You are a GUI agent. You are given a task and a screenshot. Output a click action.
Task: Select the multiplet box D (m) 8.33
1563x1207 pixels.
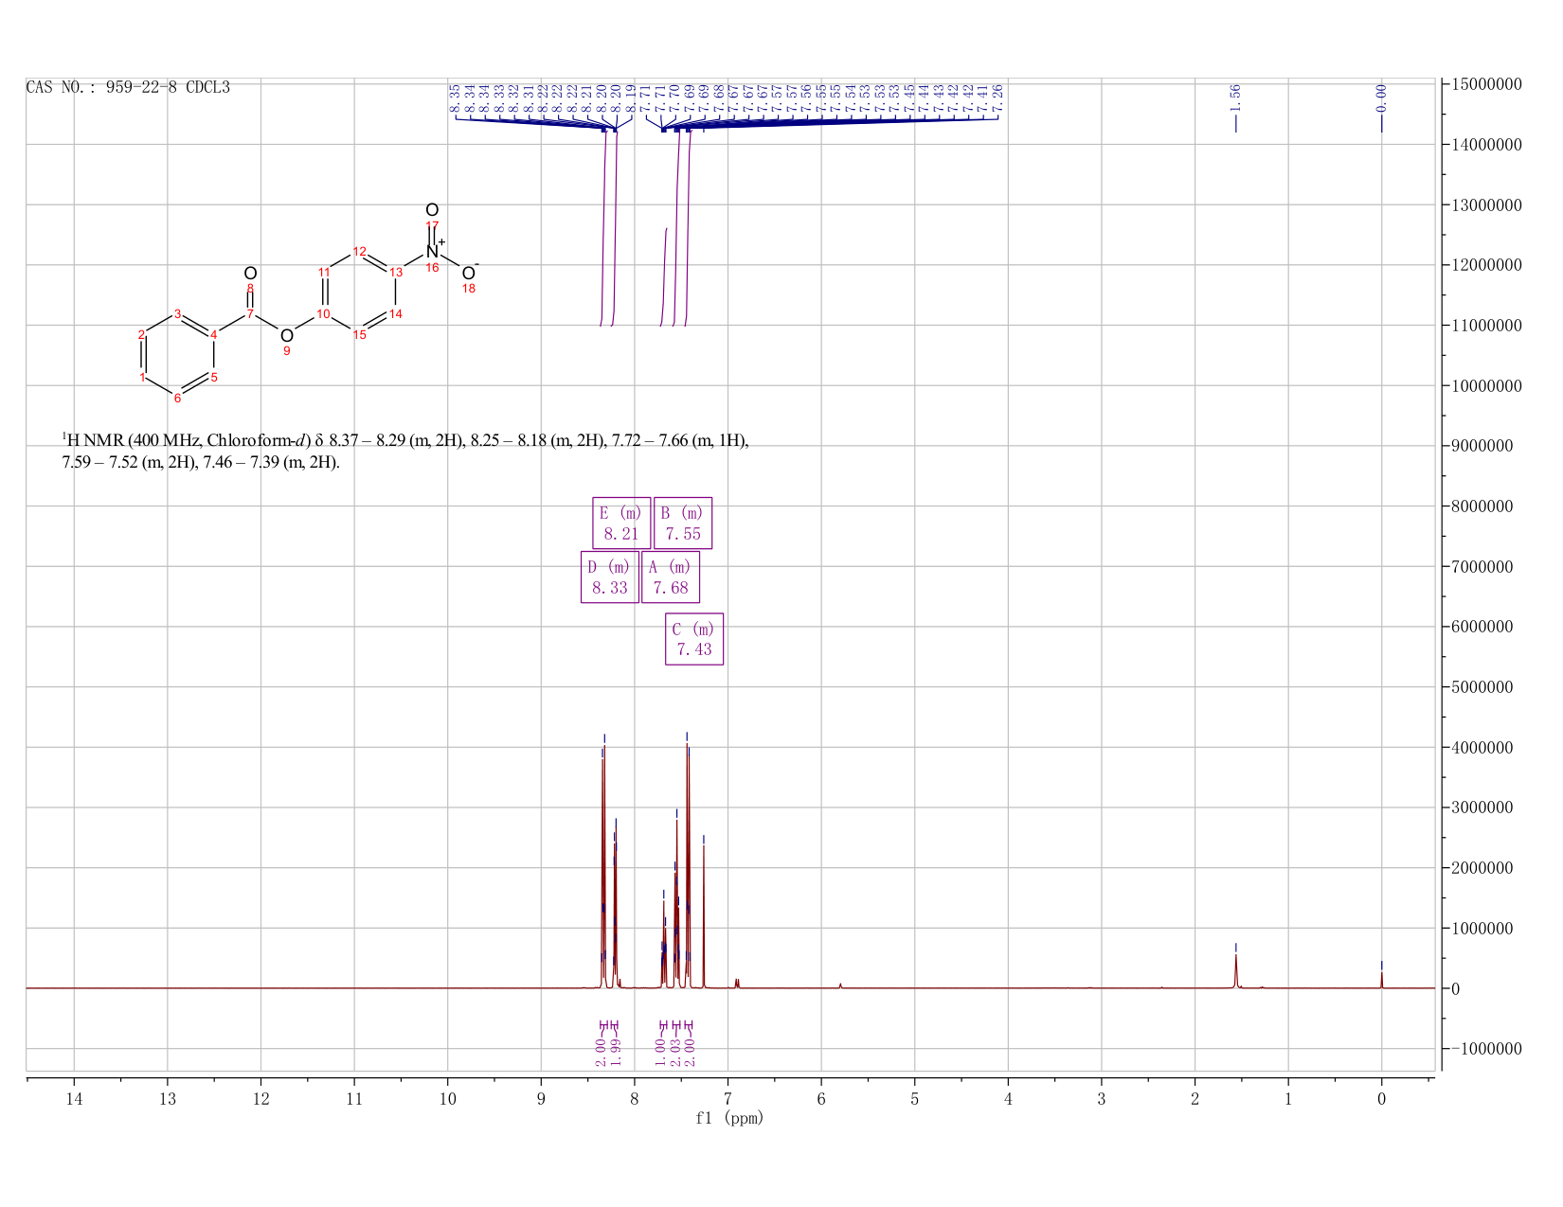pyautogui.click(x=609, y=577)
